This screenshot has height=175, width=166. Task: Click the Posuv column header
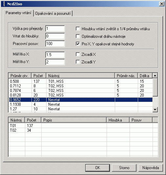pyautogui.click(x=141, y=120)
